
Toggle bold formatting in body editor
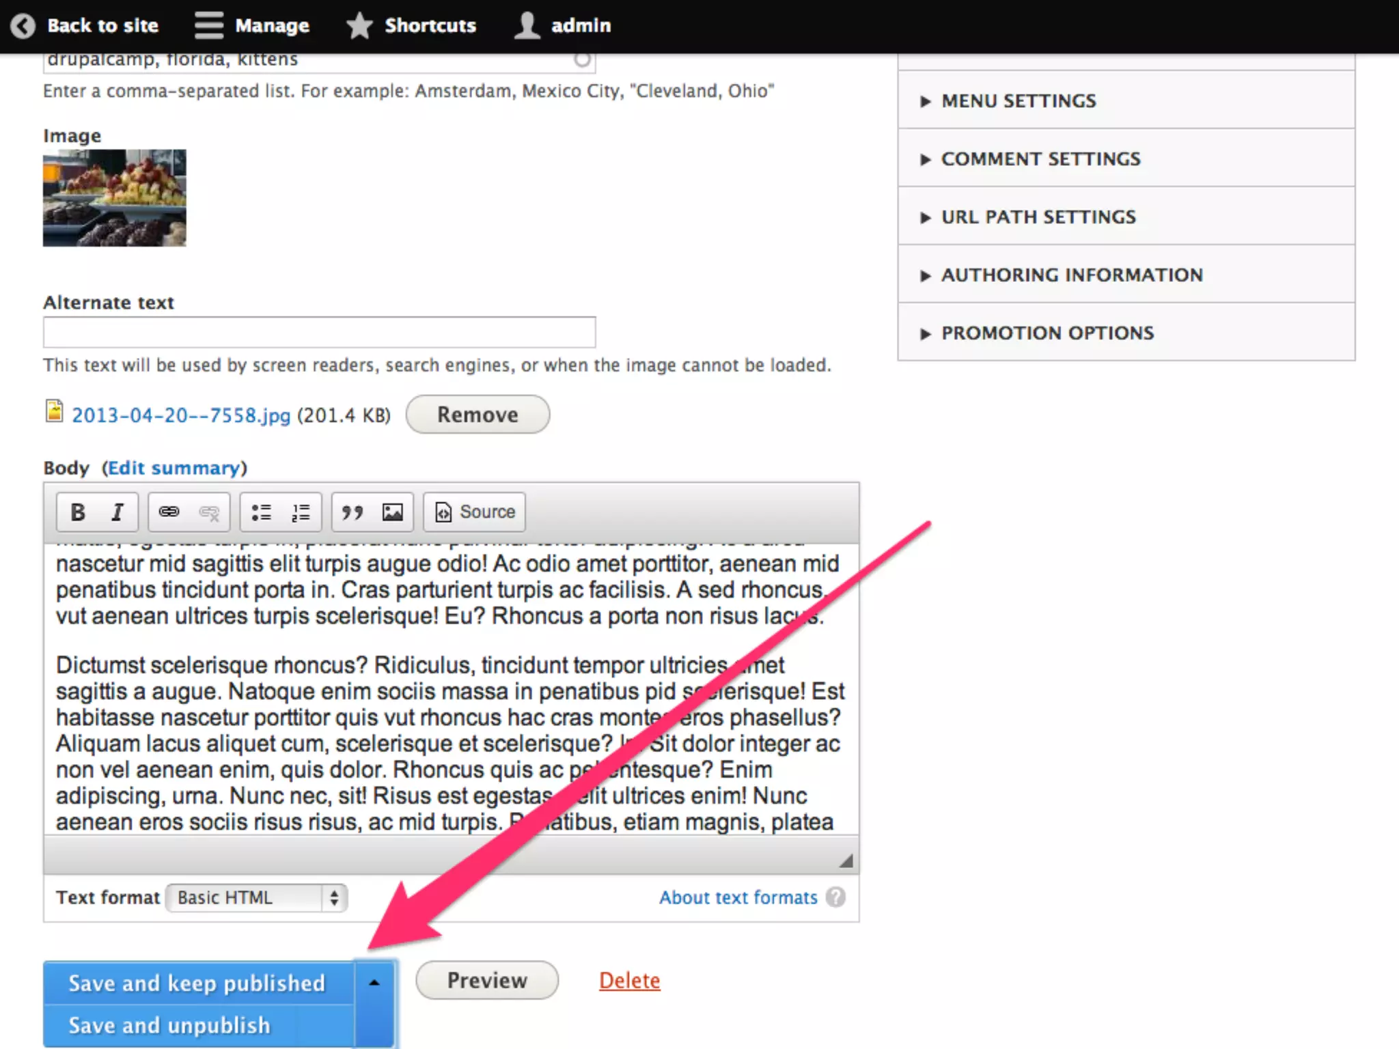[x=78, y=512]
